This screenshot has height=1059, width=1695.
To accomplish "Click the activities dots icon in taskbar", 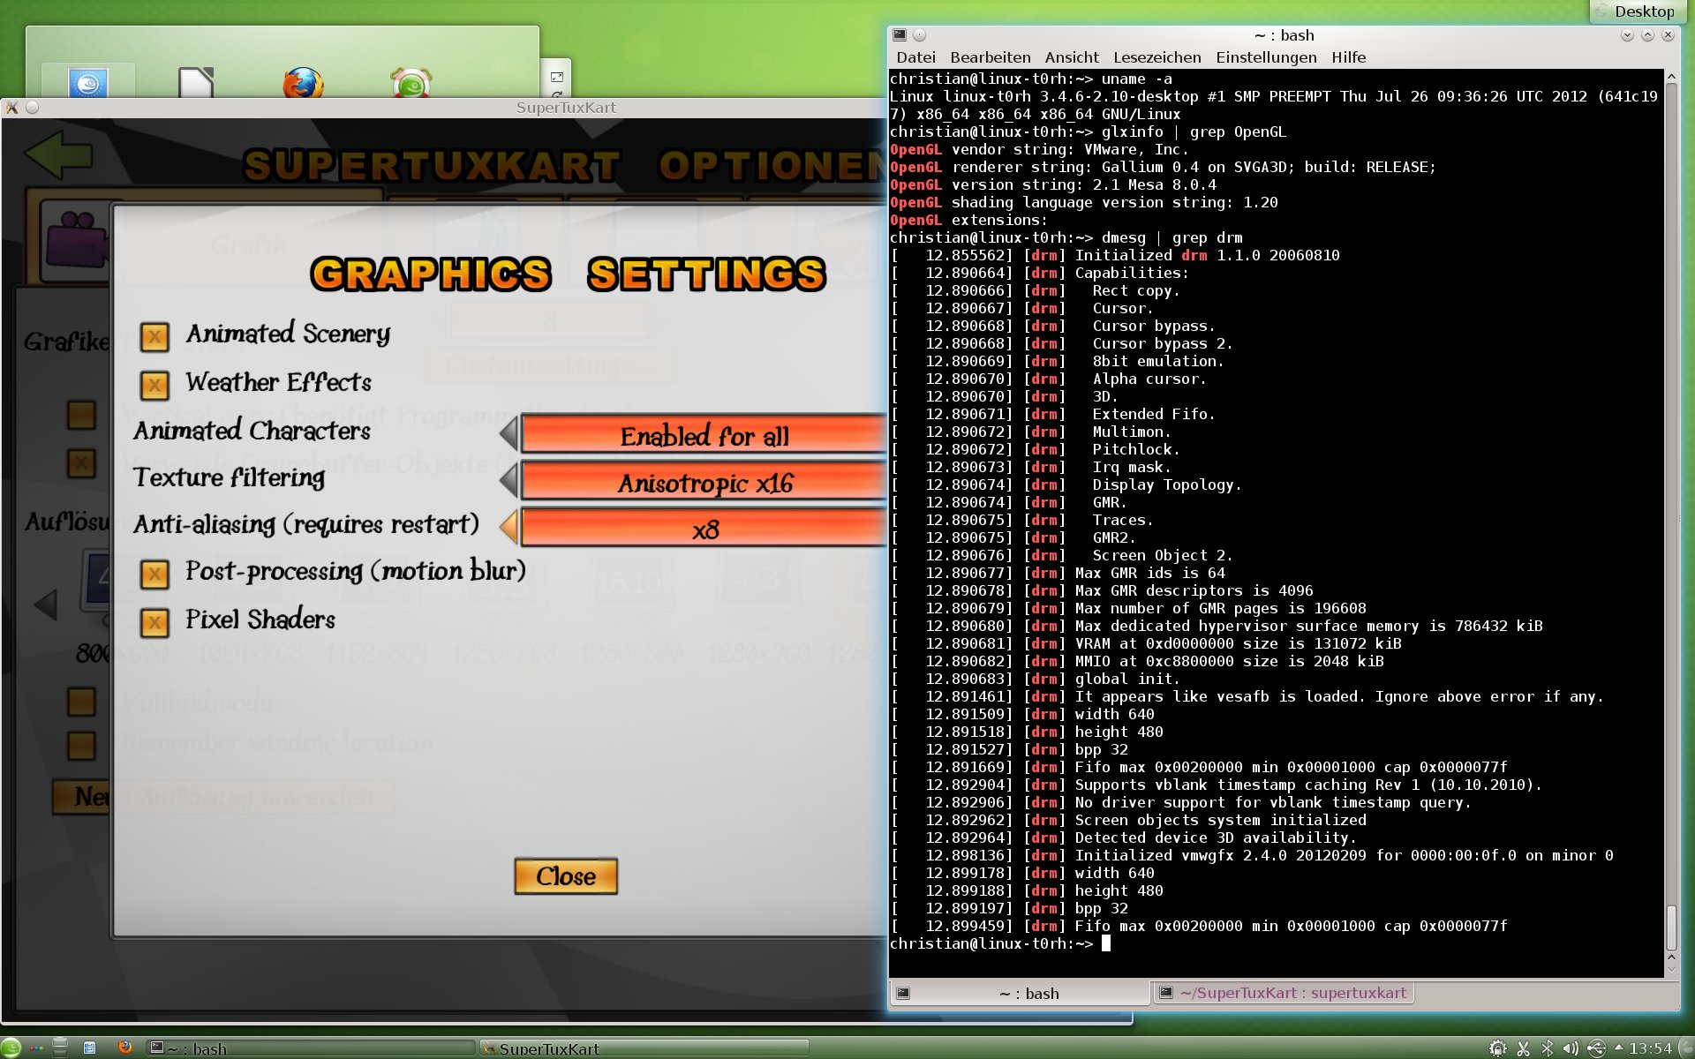I will pos(36,1048).
